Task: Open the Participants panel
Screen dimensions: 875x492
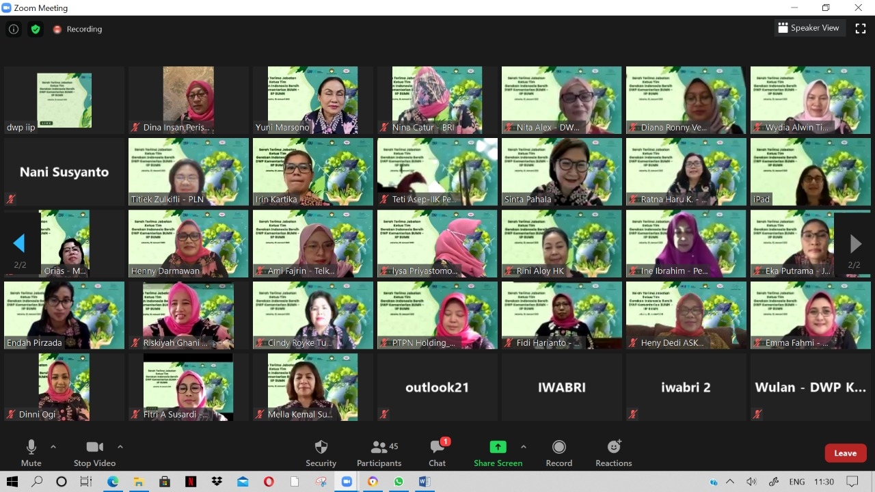Action: pyautogui.click(x=379, y=453)
